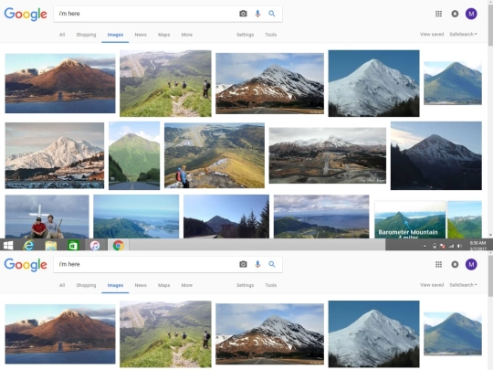The width and height of the screenshot is (493, 370).
Task: Open File Explorer from the taskbar
Action: [51, 246]
